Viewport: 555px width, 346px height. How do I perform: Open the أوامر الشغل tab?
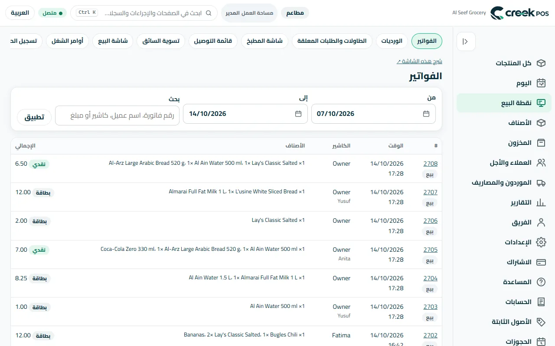tap(67, 41)
